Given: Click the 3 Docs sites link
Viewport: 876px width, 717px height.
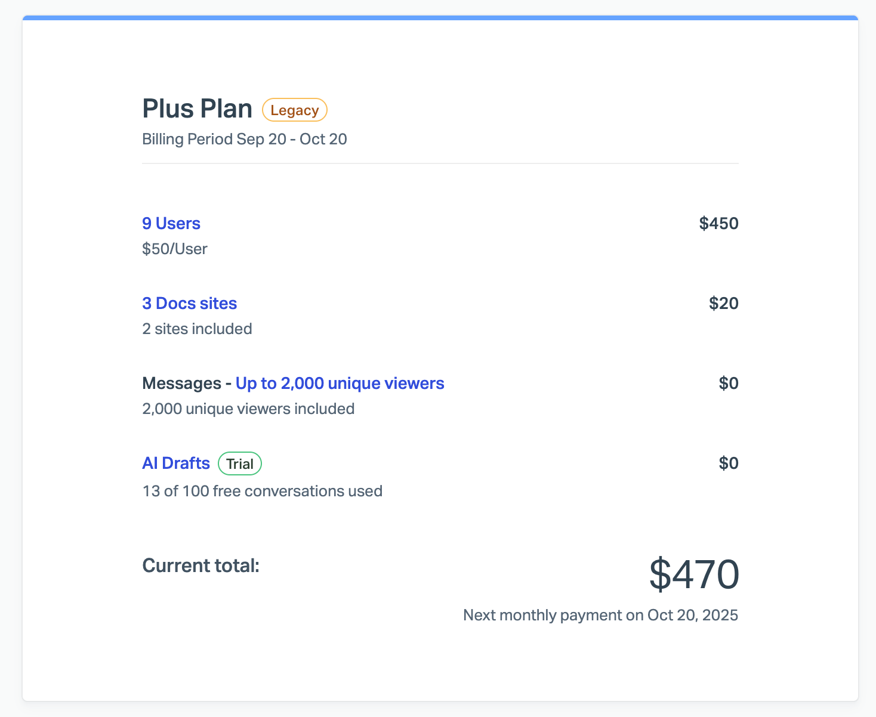Looking at the screenshot, I should coord(189,304).
